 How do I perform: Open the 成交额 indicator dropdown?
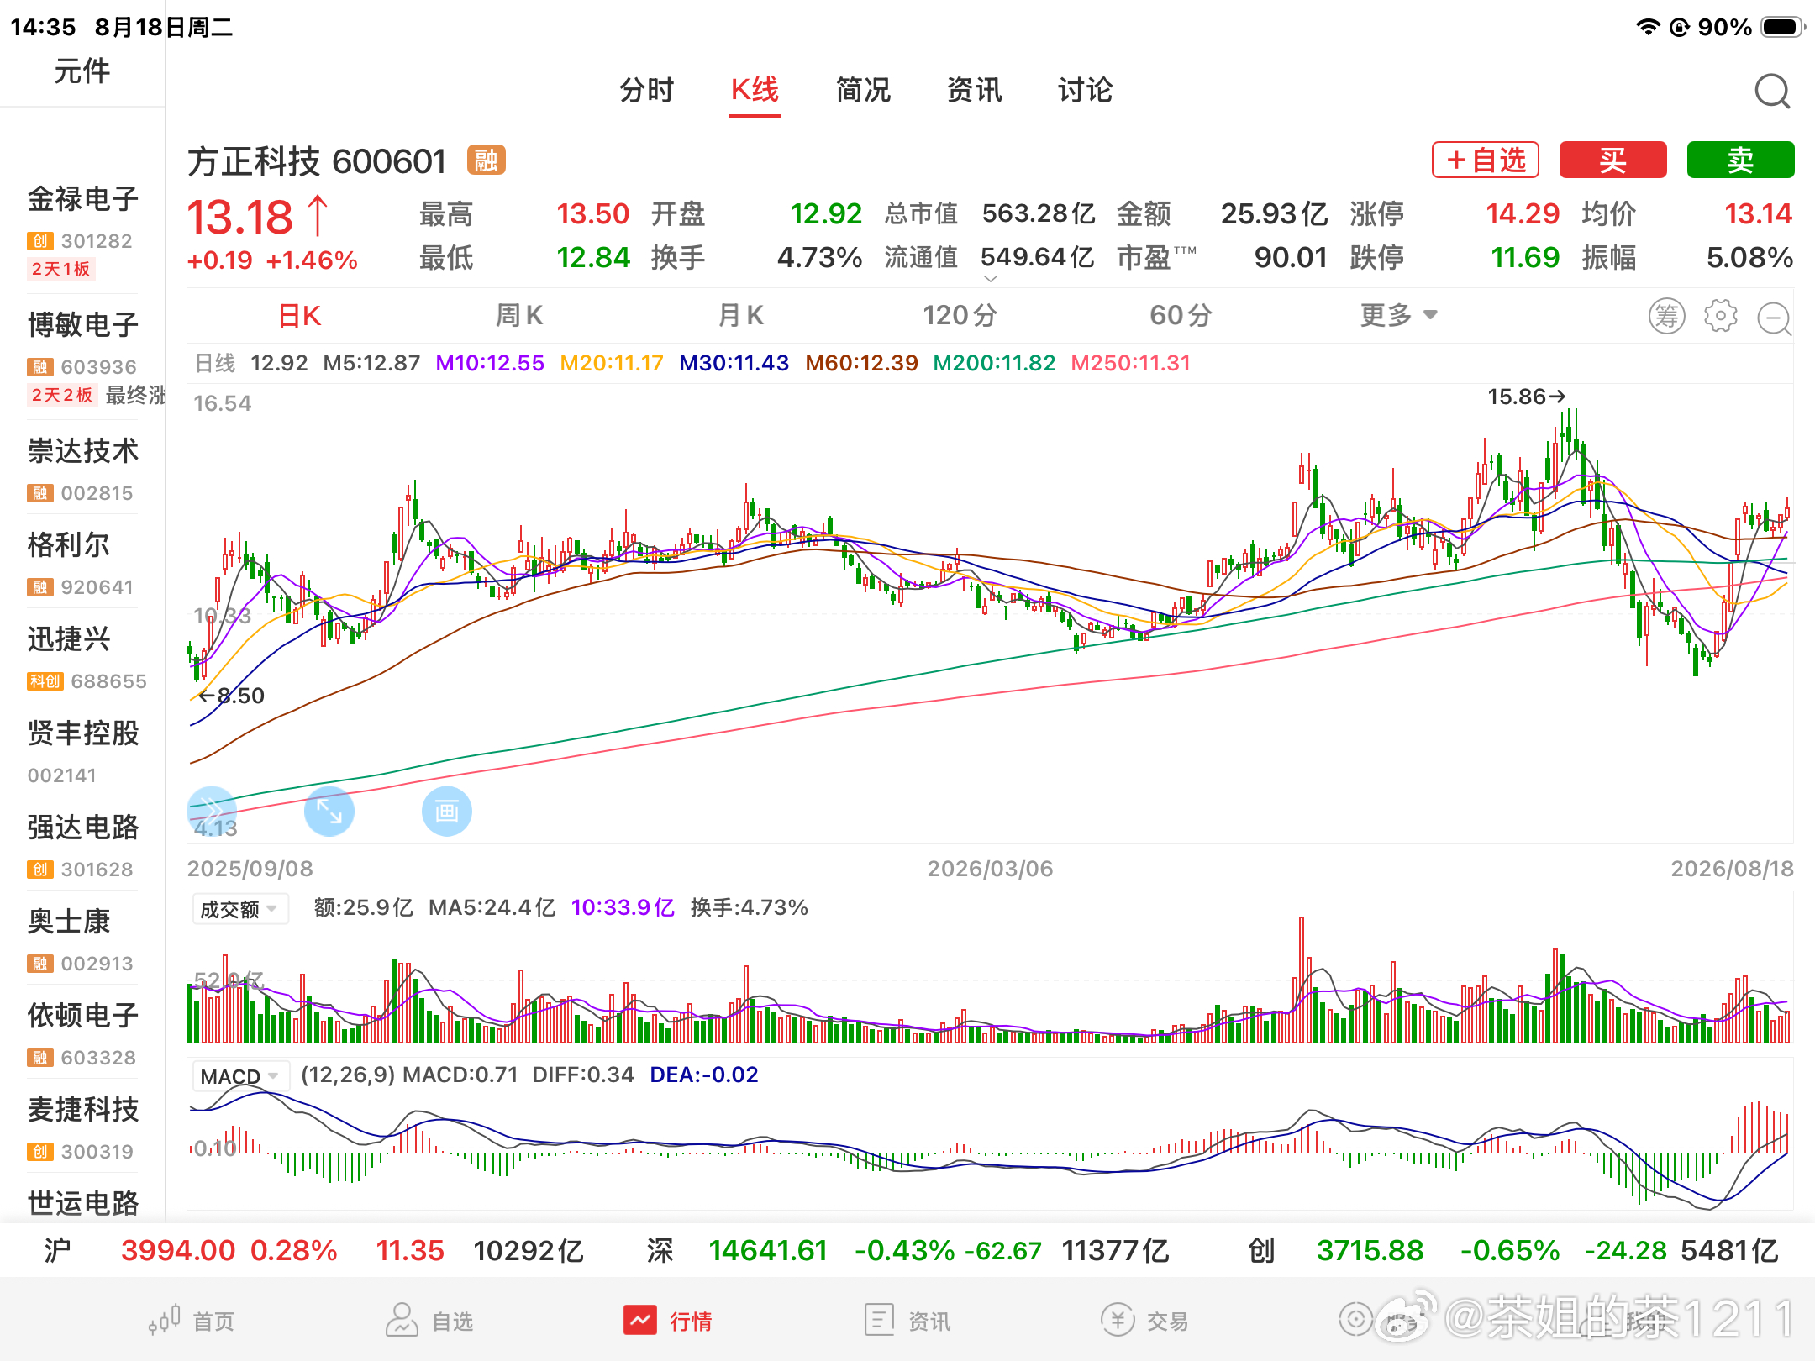coord(240,909)
